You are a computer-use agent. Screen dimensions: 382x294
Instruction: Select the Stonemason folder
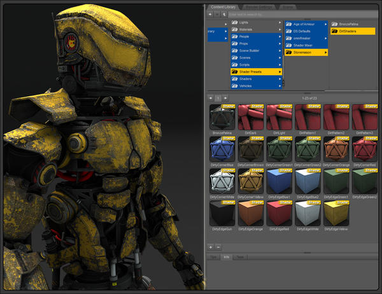click(306, 52)
